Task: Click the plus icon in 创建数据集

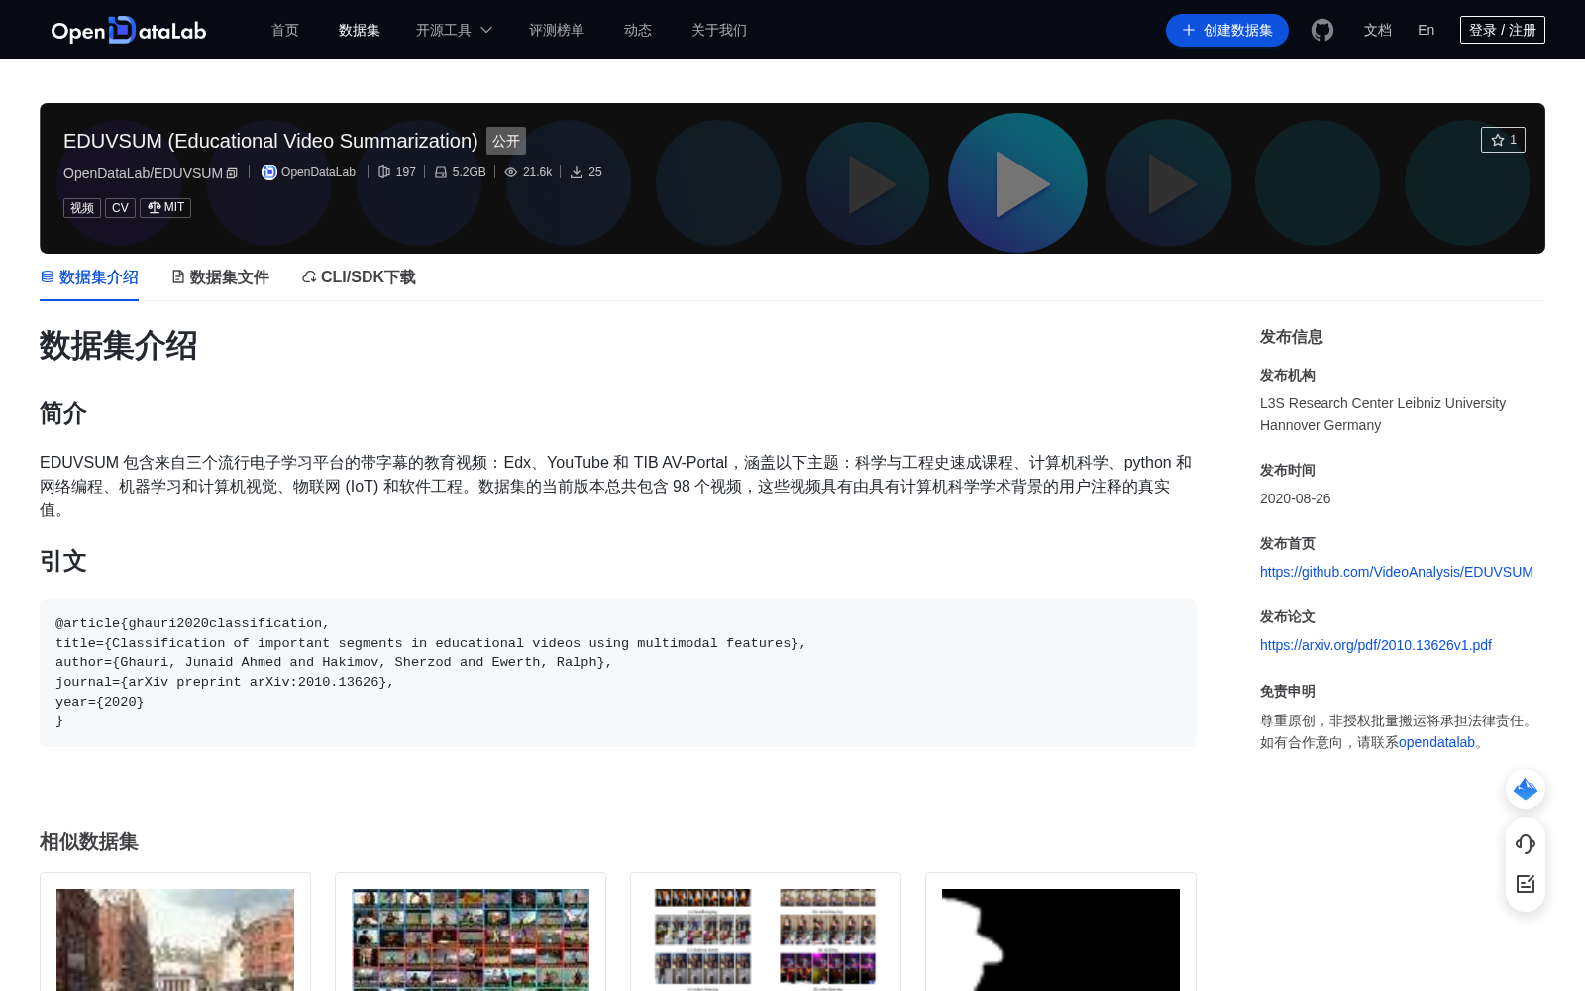Action: click(1189, 30)
